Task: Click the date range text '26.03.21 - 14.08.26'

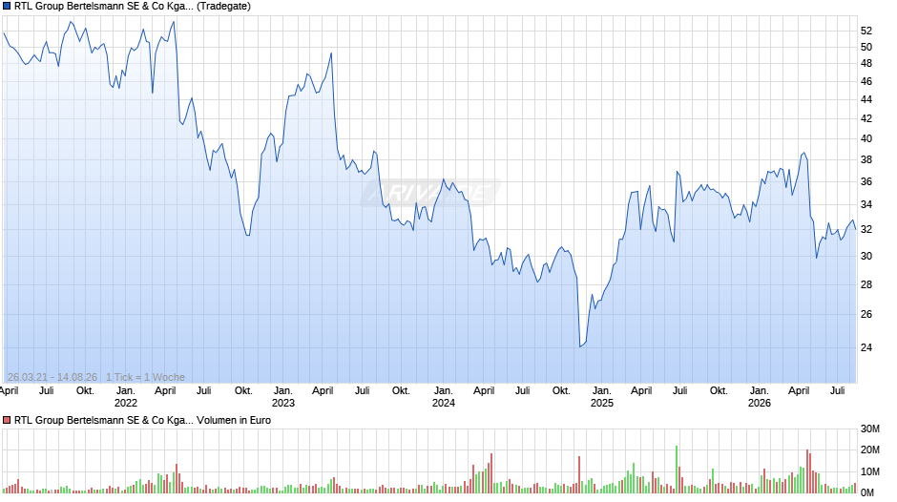Action: [52, 377]
